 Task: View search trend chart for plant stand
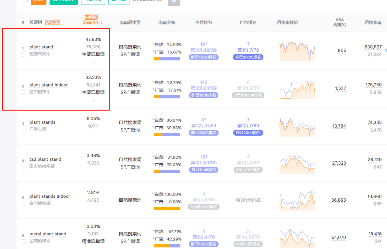point(297,51)
